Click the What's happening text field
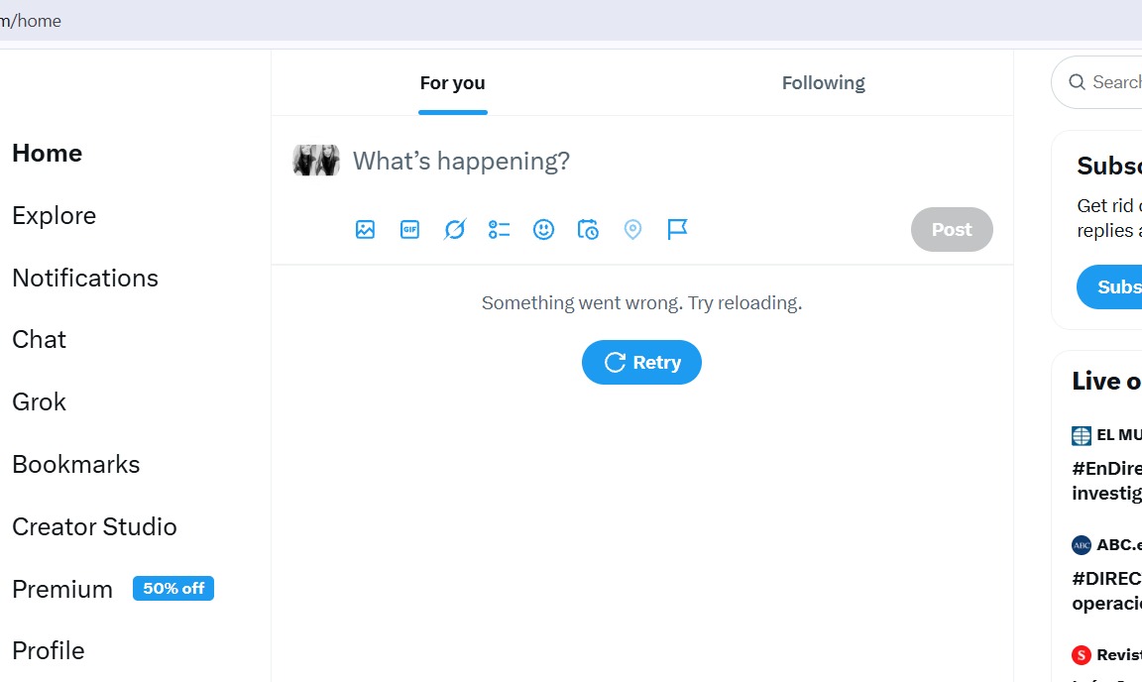 tap(595, 162)
